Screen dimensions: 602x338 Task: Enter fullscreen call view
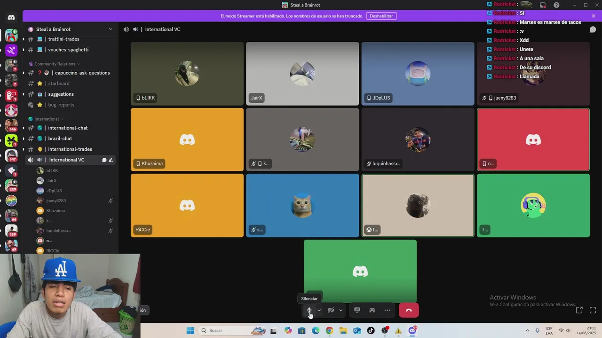(x=593, y=310)
